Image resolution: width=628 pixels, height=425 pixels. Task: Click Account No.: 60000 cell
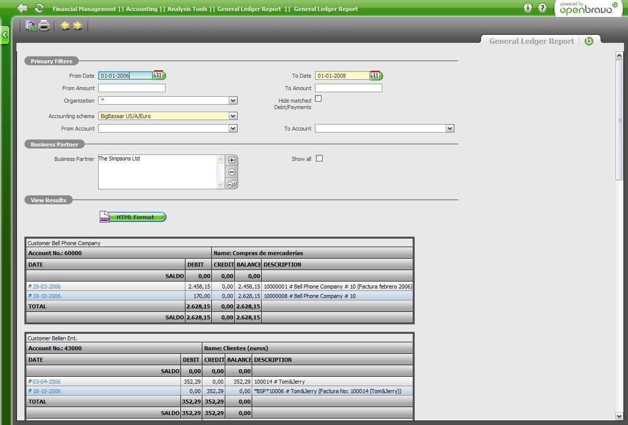tap(119, 253)
